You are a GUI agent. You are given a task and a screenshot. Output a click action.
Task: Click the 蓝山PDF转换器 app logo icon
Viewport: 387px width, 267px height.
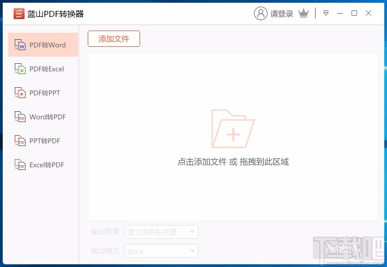tap(19, 14)
